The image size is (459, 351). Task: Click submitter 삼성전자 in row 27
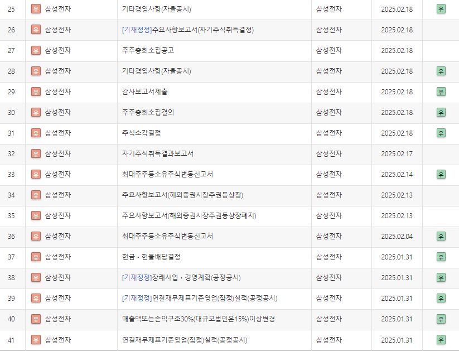pyautogui.click(x=328, y=50)
